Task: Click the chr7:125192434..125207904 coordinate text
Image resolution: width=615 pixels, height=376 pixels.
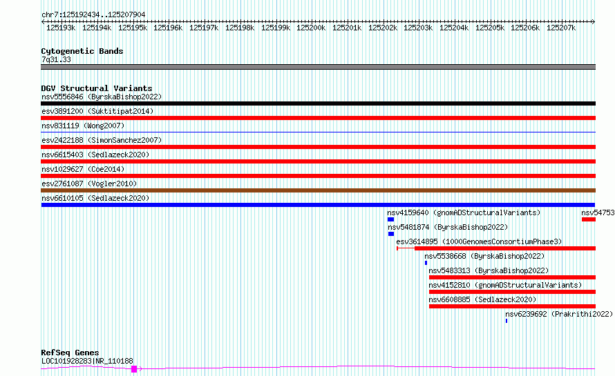Action: pyautogui.click(x=93, y=14)
